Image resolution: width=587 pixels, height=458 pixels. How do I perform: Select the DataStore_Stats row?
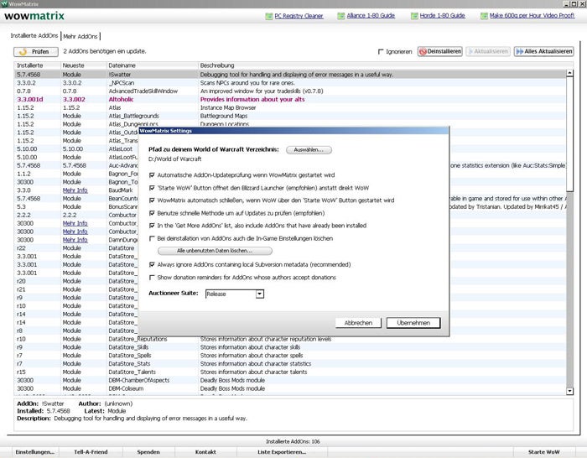click(x=290, y=363)
